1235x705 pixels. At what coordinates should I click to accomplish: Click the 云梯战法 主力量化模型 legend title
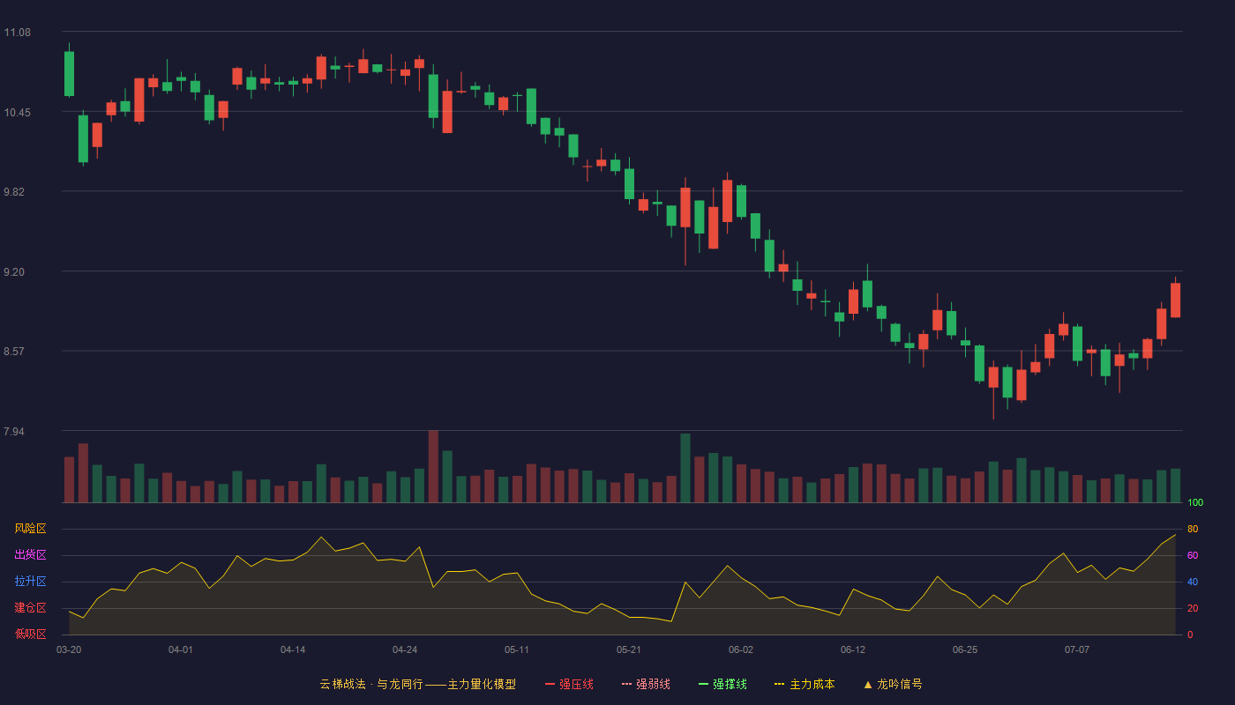(417, 684)
